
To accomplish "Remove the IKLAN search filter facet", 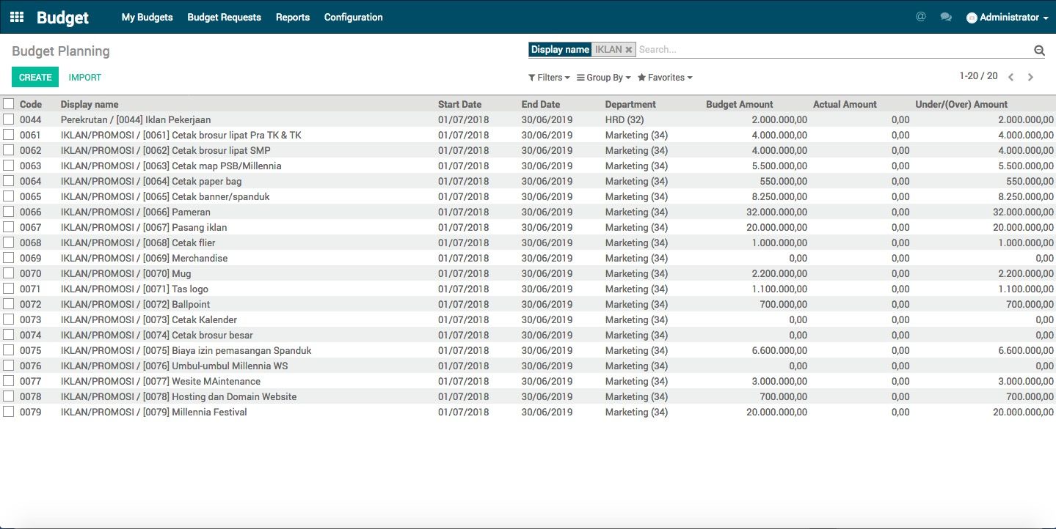I will [629, 50].
